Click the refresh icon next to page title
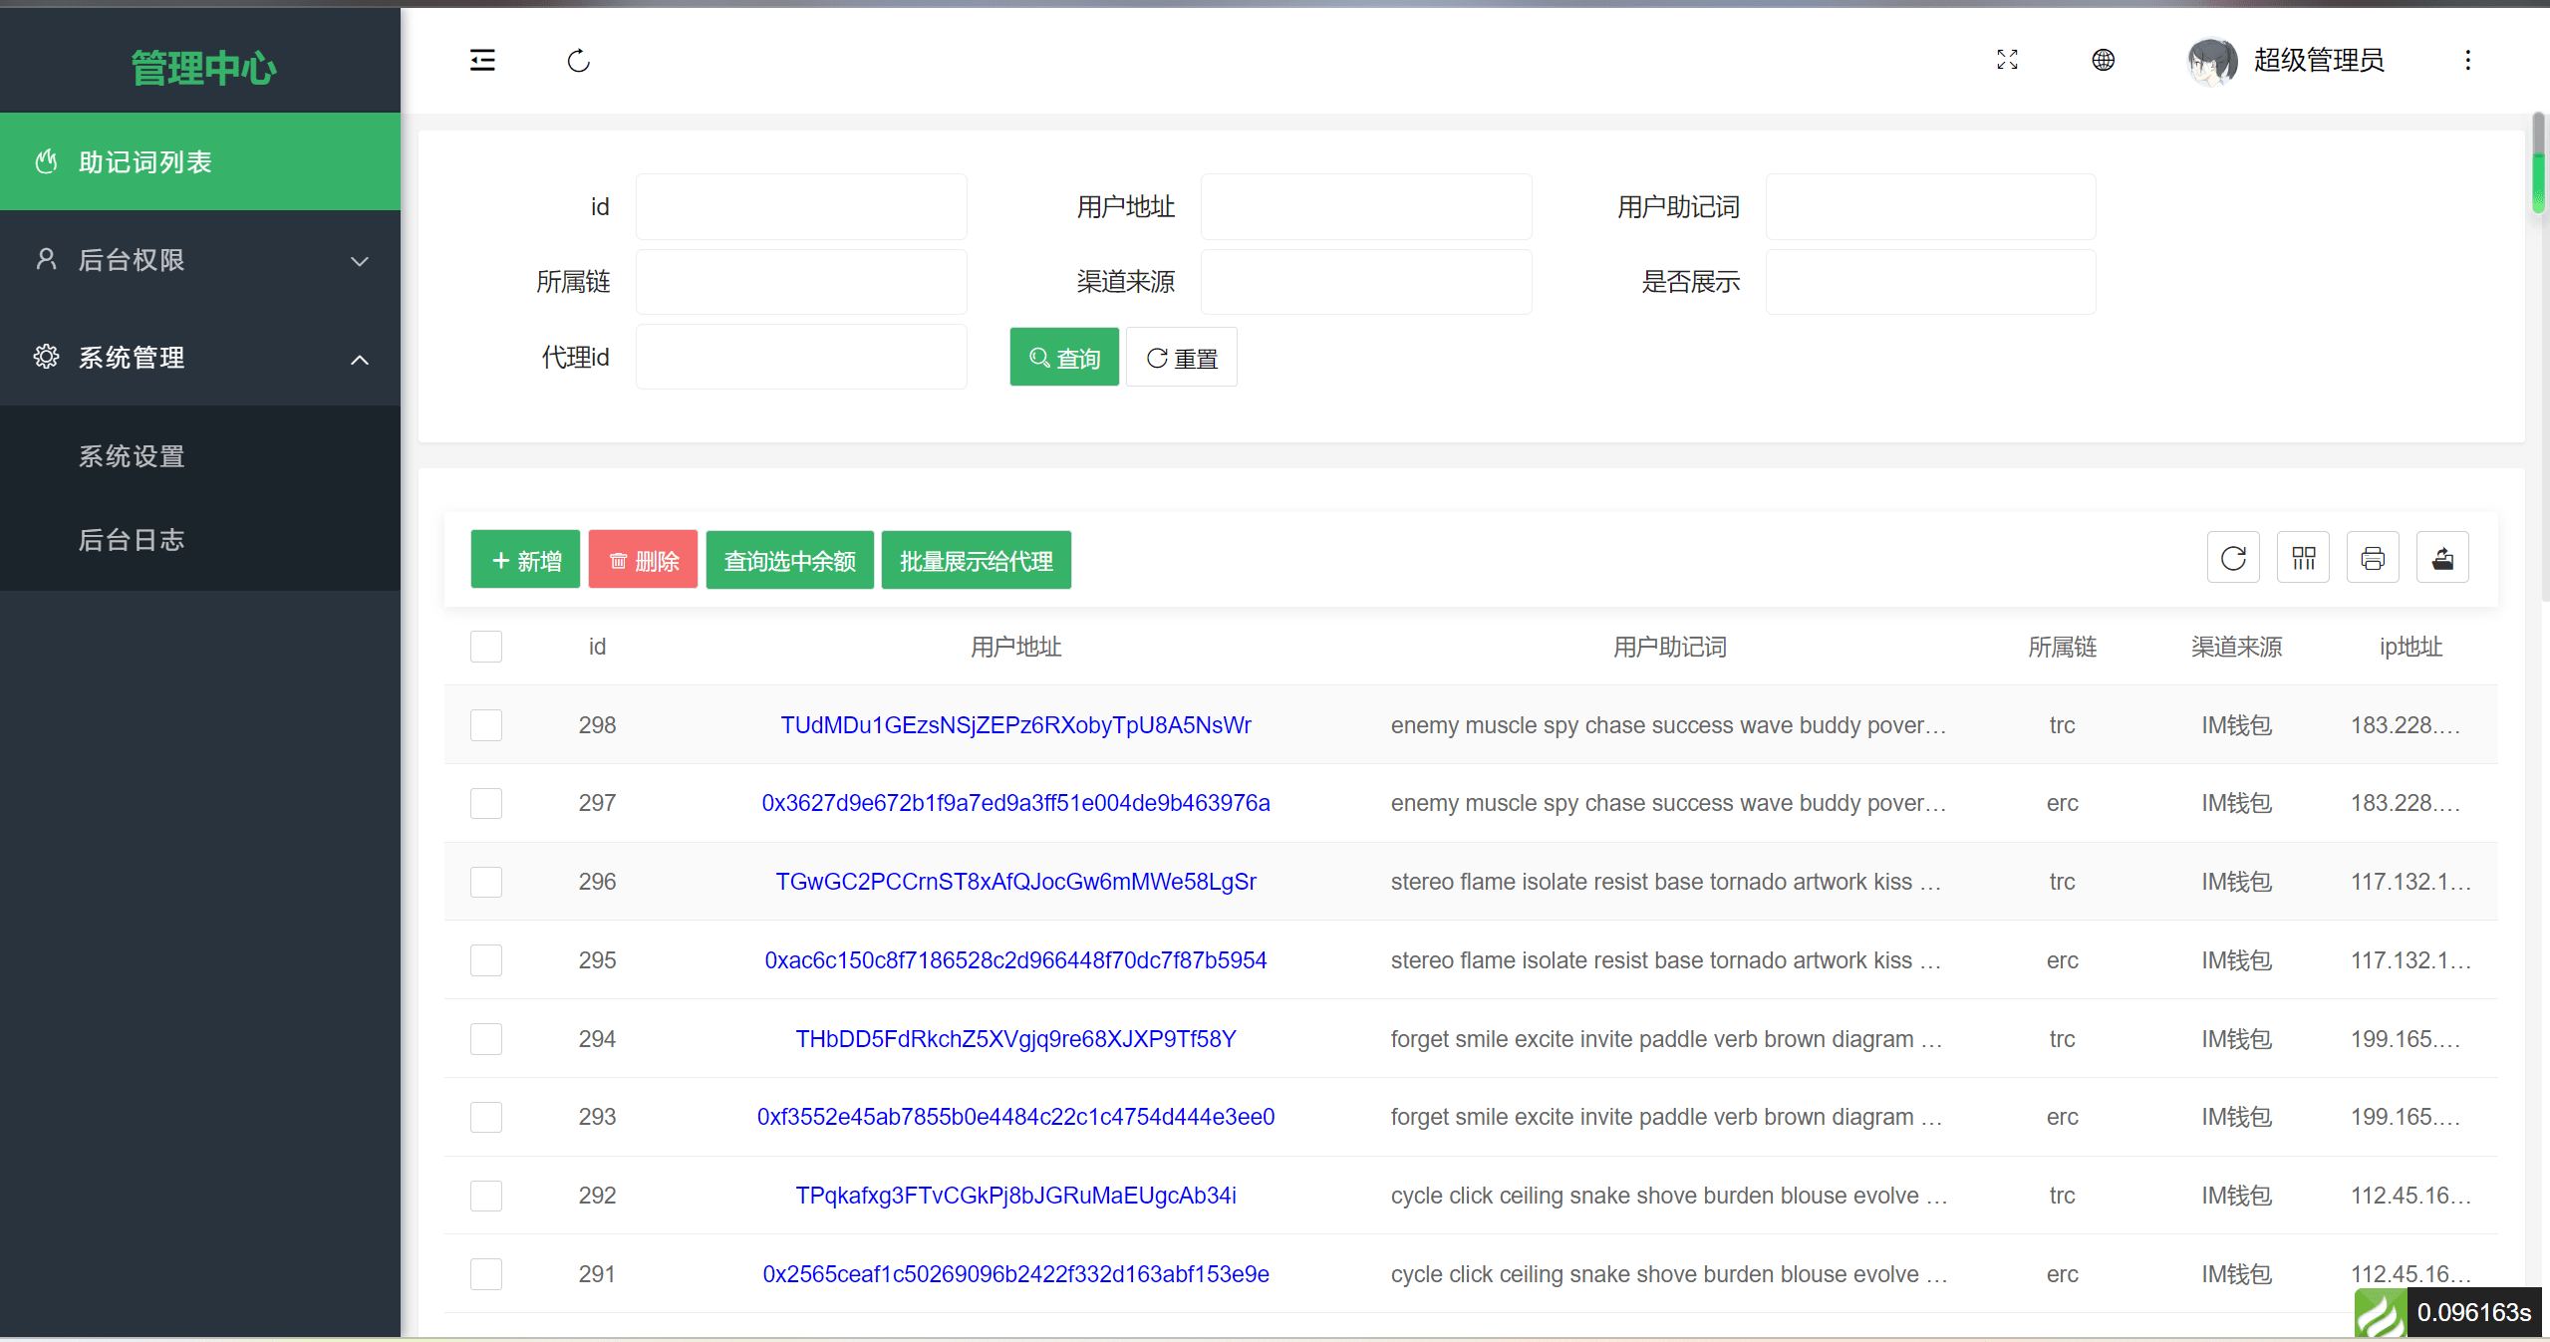Image resolution: width=2550 pixels, height=1342 pixels. tap(577, 59)
